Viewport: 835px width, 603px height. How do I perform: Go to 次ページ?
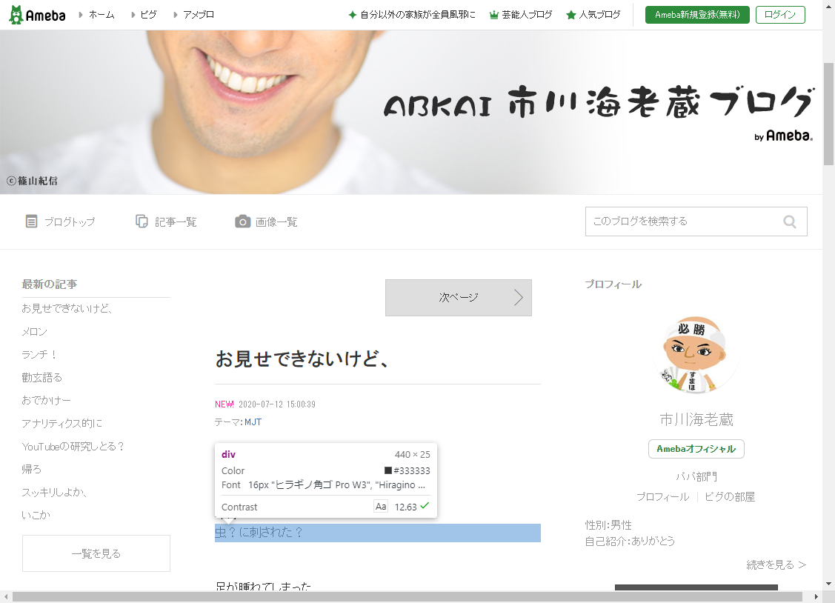click(x=459, y=298)
